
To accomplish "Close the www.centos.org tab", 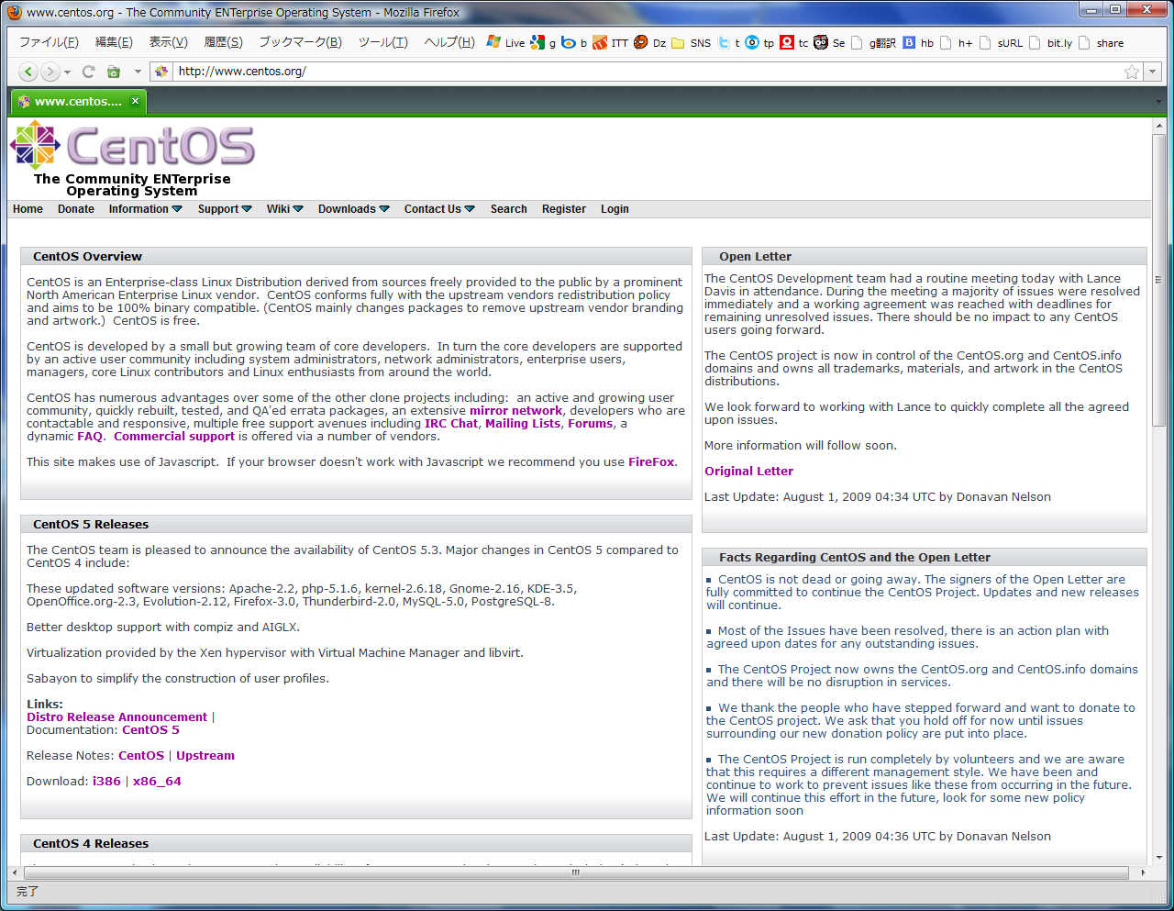I will (x=135, y=101).
